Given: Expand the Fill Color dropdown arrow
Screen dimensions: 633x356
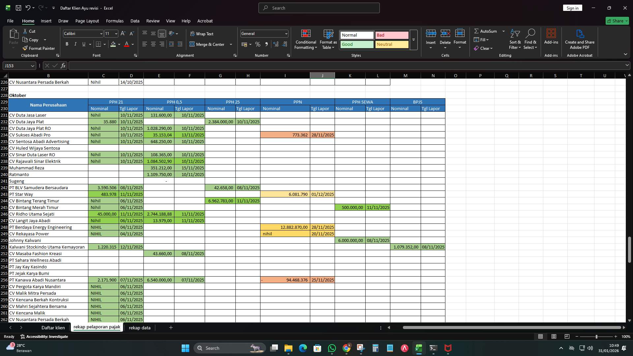Looking at the screenshot, I should pyautogui.click(x=119, y=44).
